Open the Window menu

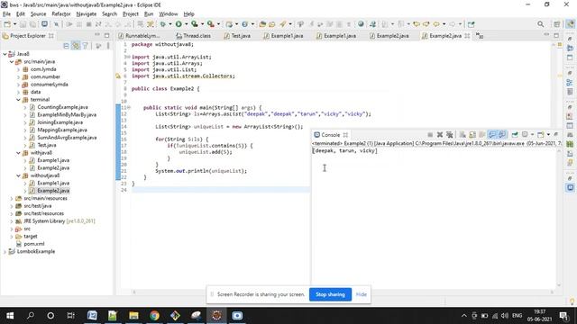click(x=169, y=14)
